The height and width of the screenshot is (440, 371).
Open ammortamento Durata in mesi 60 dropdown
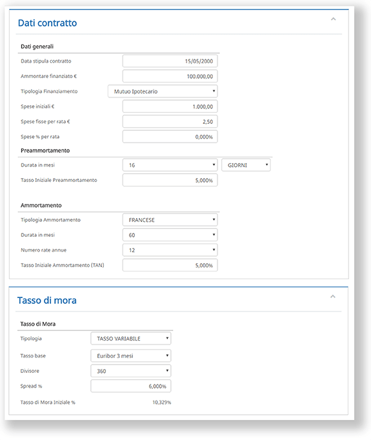coord(170,235)
